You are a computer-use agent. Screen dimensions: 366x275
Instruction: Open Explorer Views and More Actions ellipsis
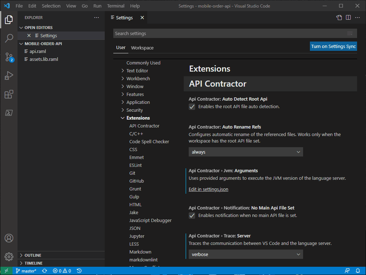tap(97, 18)
